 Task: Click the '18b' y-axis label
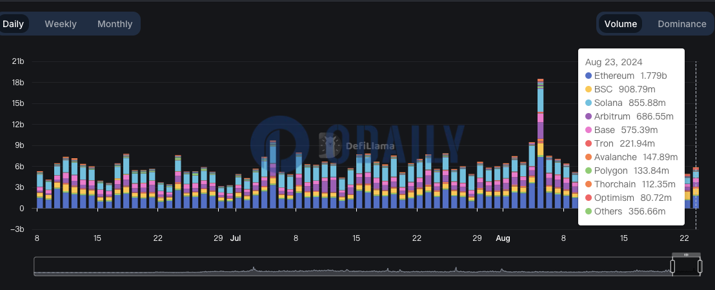[x=18, y=83]
